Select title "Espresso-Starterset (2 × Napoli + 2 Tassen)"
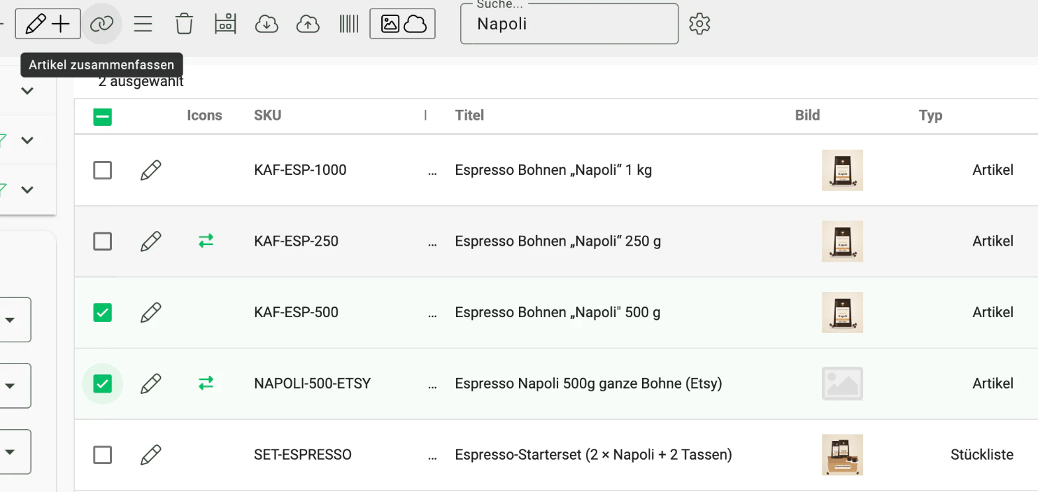Screen dimensions: 1038x492 593,455
